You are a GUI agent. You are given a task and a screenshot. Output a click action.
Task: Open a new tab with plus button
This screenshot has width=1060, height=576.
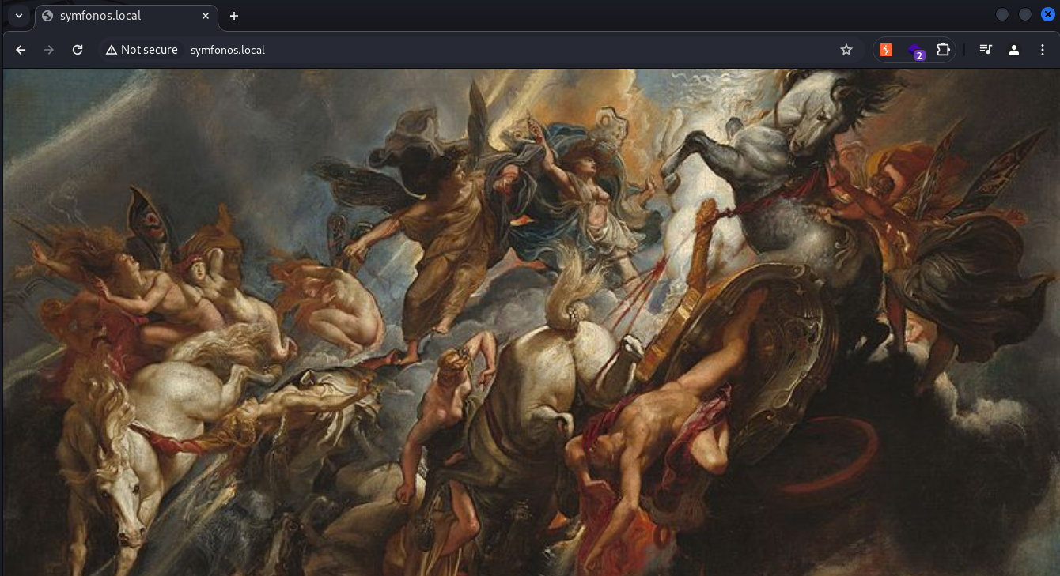coord(234,16)
